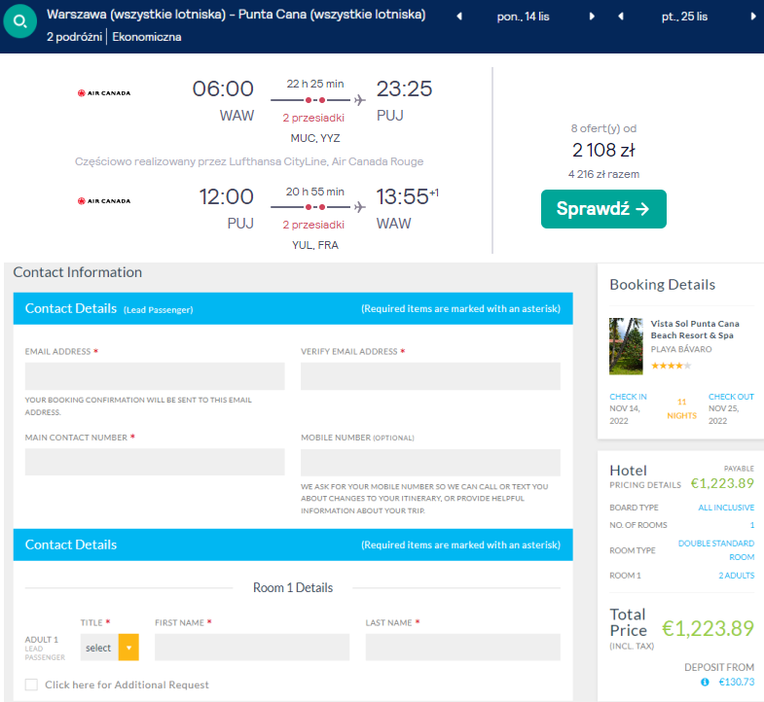The height and width of the screenshot is (702, 764).
Task: Click the hotel star rating
Action: point(671,366)
